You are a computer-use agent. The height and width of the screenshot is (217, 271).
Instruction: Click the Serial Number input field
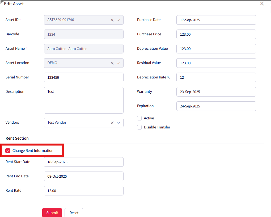(x=83, y=77)
